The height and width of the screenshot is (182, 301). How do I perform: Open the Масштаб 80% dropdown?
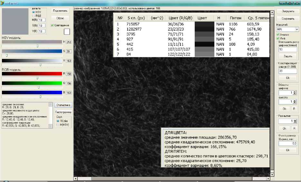[296, 29]
